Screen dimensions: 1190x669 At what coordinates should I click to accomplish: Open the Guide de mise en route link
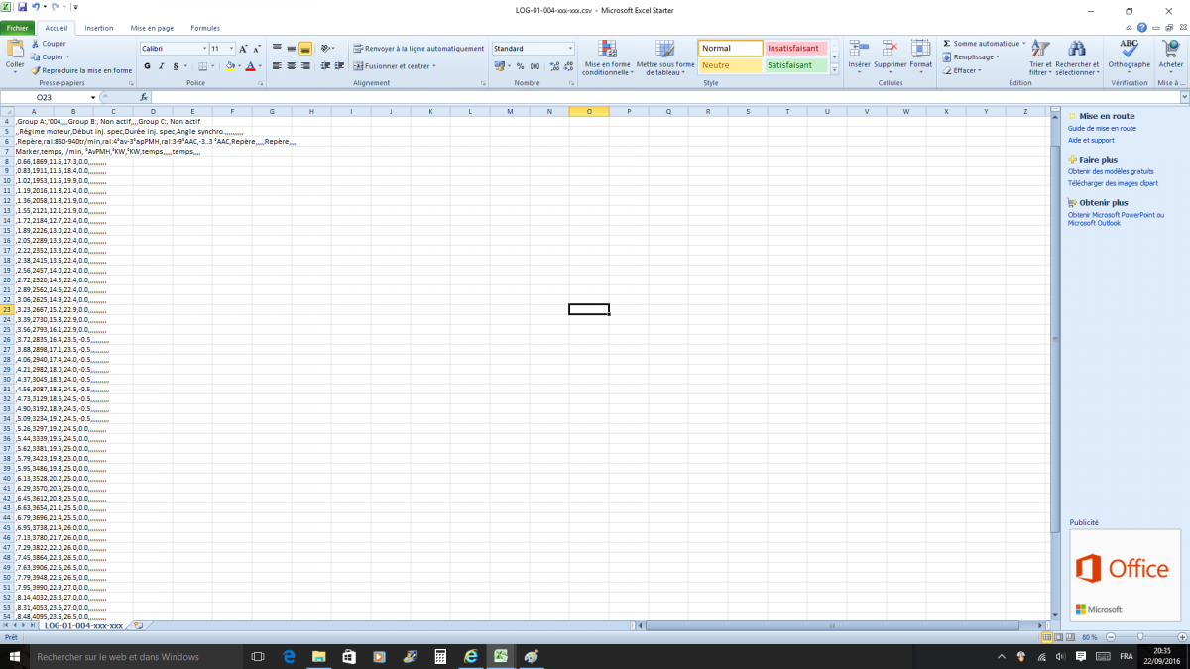pyautogui.click(x=1102, y=128)
